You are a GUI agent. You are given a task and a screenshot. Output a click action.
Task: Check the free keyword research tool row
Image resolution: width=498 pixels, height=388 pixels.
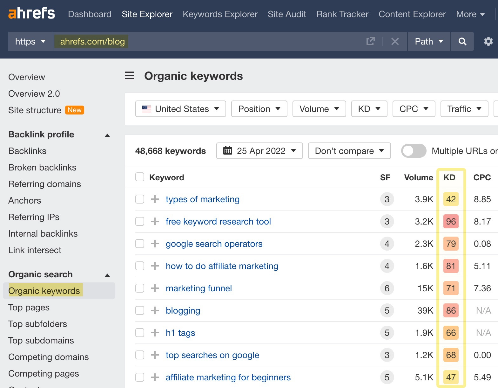(140, 221)
